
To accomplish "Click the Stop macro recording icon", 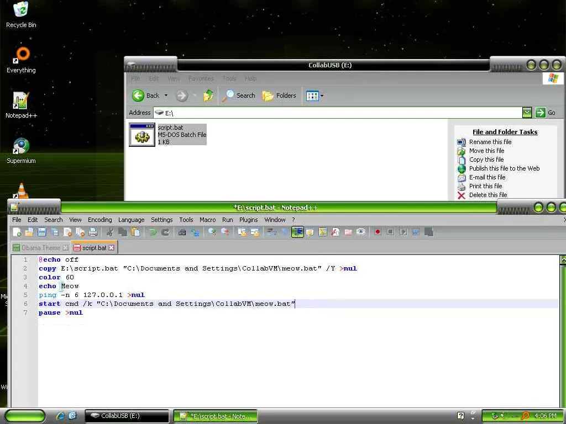I will pyautogui.click(x=390, y=232).
